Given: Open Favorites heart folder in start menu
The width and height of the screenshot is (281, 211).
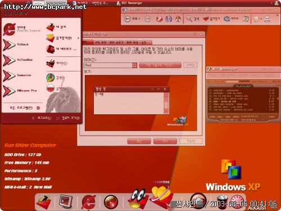Looking at the screenshot, I should (x=59, y=38).
